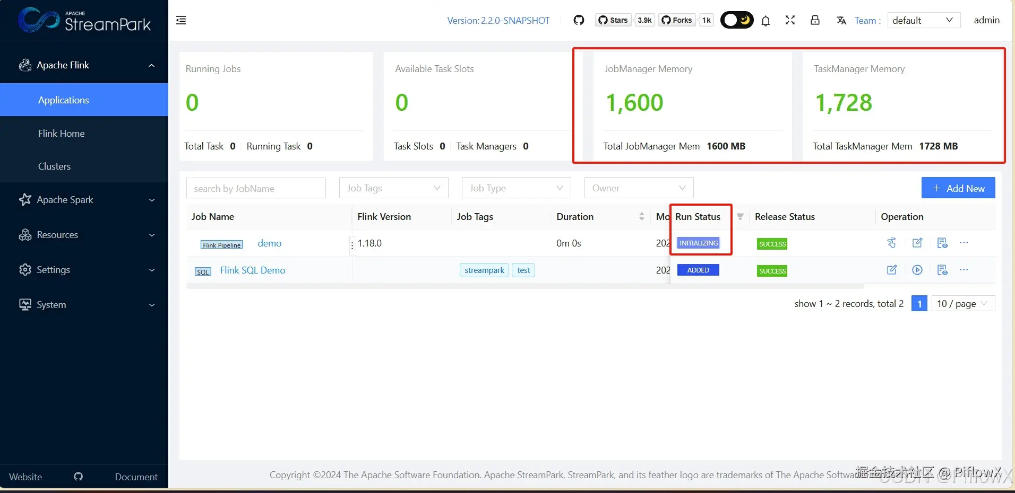Click the ADDED status badge
Image resolution: width=1015 pixels, height=493 pixels.
[698, 270]
